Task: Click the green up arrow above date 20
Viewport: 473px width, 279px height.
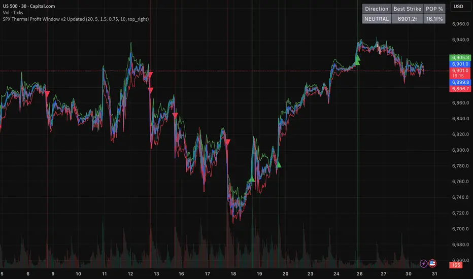Action: 278,164
